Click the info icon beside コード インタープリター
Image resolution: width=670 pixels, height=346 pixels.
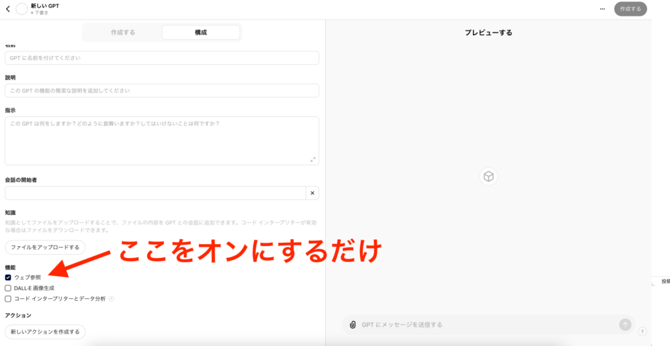tap(111, 299)
